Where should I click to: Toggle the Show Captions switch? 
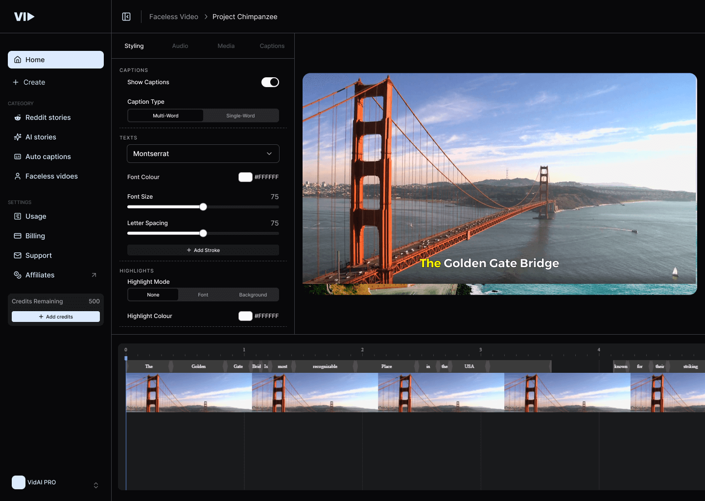(x=270, y=82)
